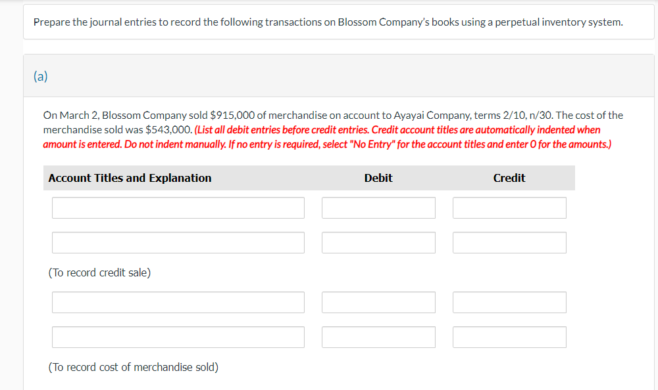
Task: Select the (a) section header
Action: pos(41,76)
